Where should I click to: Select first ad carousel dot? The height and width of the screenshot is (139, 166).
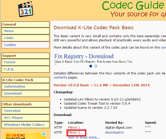click(91, 66)
